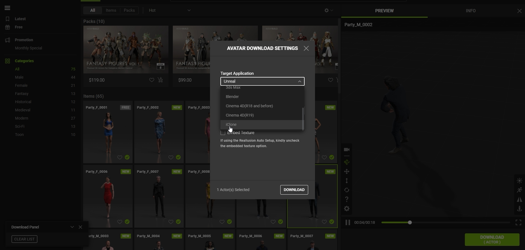Screen dimensions: 525x250
Task: Click the gift icon beside Free
Action: click(x=8, y=27)
